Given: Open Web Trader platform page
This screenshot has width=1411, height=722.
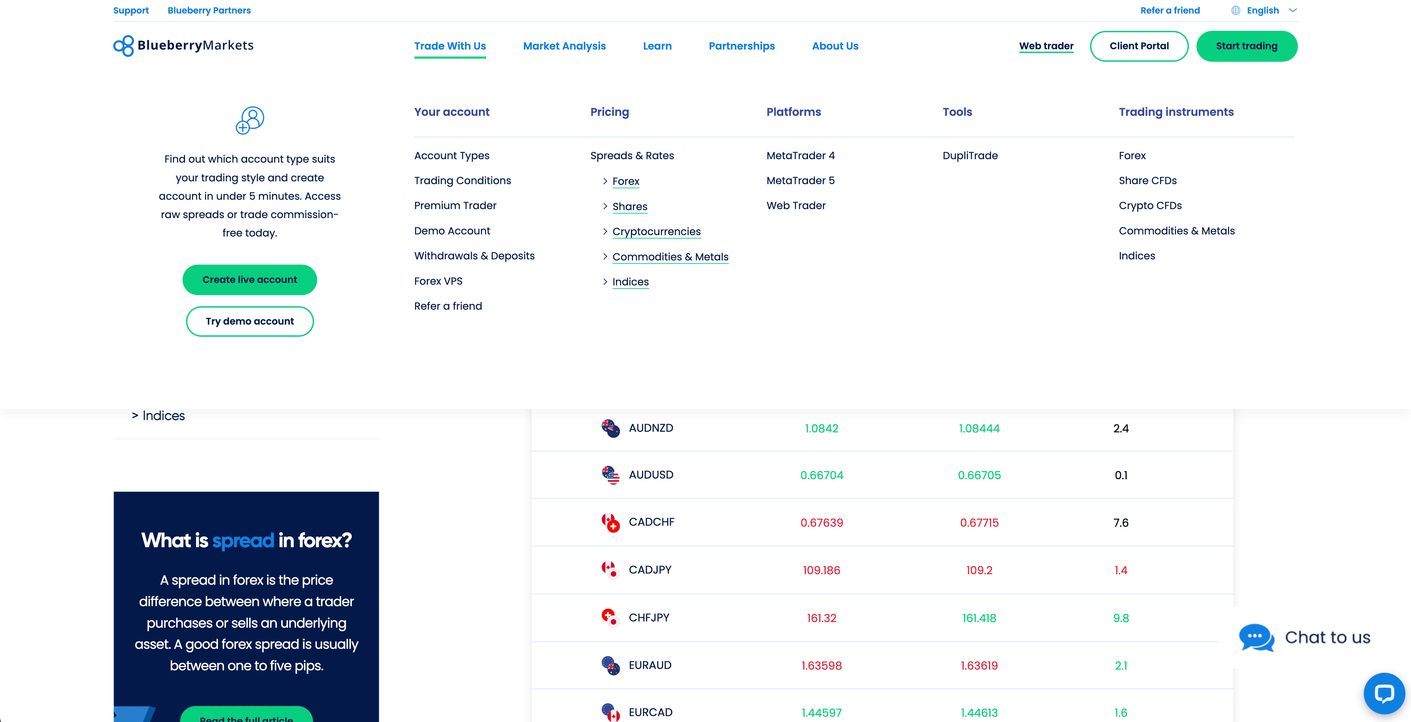Looking at the screenshot, I should 796,206.
